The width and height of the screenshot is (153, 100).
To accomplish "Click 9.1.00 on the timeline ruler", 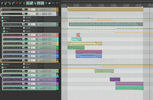I will coord(114,4).
